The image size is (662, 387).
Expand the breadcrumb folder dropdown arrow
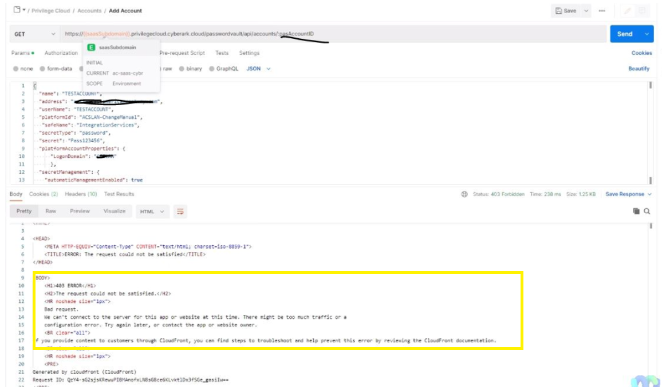[24, 10]
